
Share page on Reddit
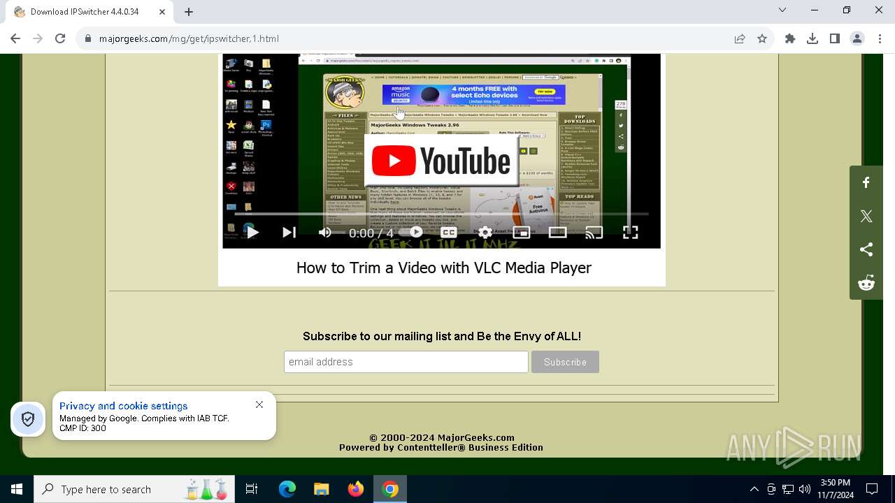pyautogui.click(x=866, y=283)
